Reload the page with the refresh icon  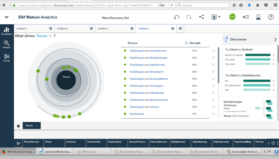(171, 5)
